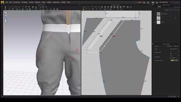Click the lock icon on the second fabric row
The height and width of the screenshot is (102, 181).
[x=176, y=18]
